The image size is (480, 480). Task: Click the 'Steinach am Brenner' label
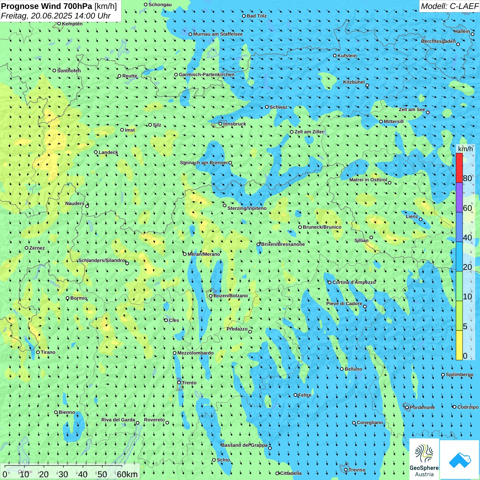point(204,163)
